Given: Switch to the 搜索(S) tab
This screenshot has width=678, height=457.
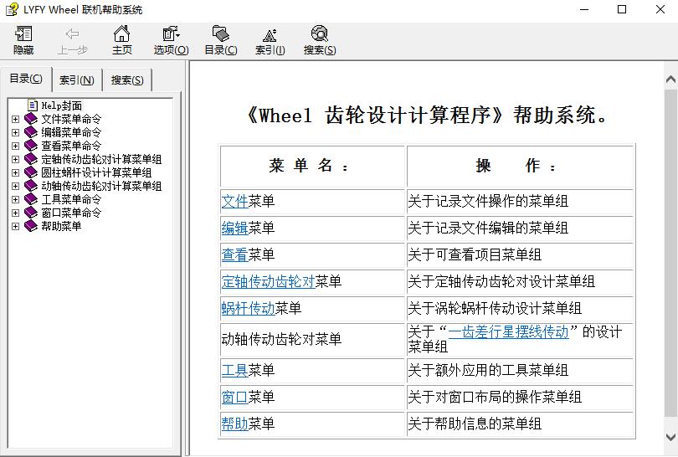Looking at the screenshot, I should click(127, 80).
